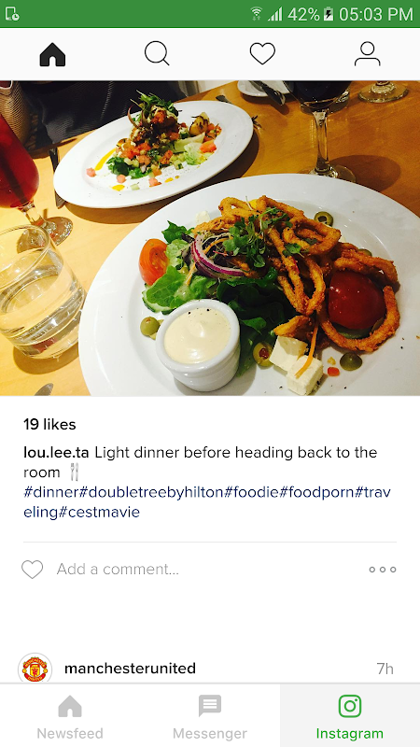The image size is (420, 747).
Task: Like the post using heart beside comment field
Action: [x=33, y=570]
